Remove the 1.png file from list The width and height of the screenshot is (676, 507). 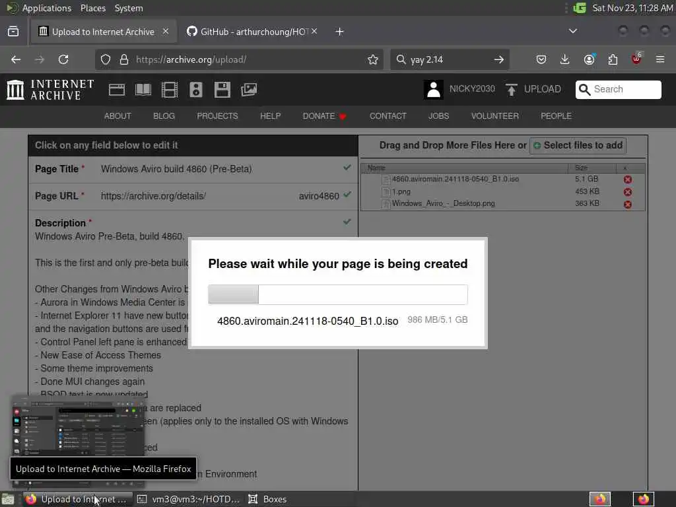point(628,192)
